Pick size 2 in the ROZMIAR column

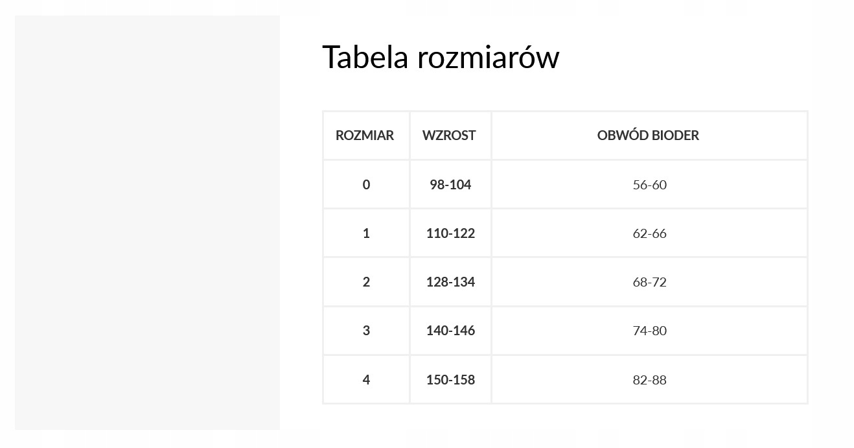(366, 282)
